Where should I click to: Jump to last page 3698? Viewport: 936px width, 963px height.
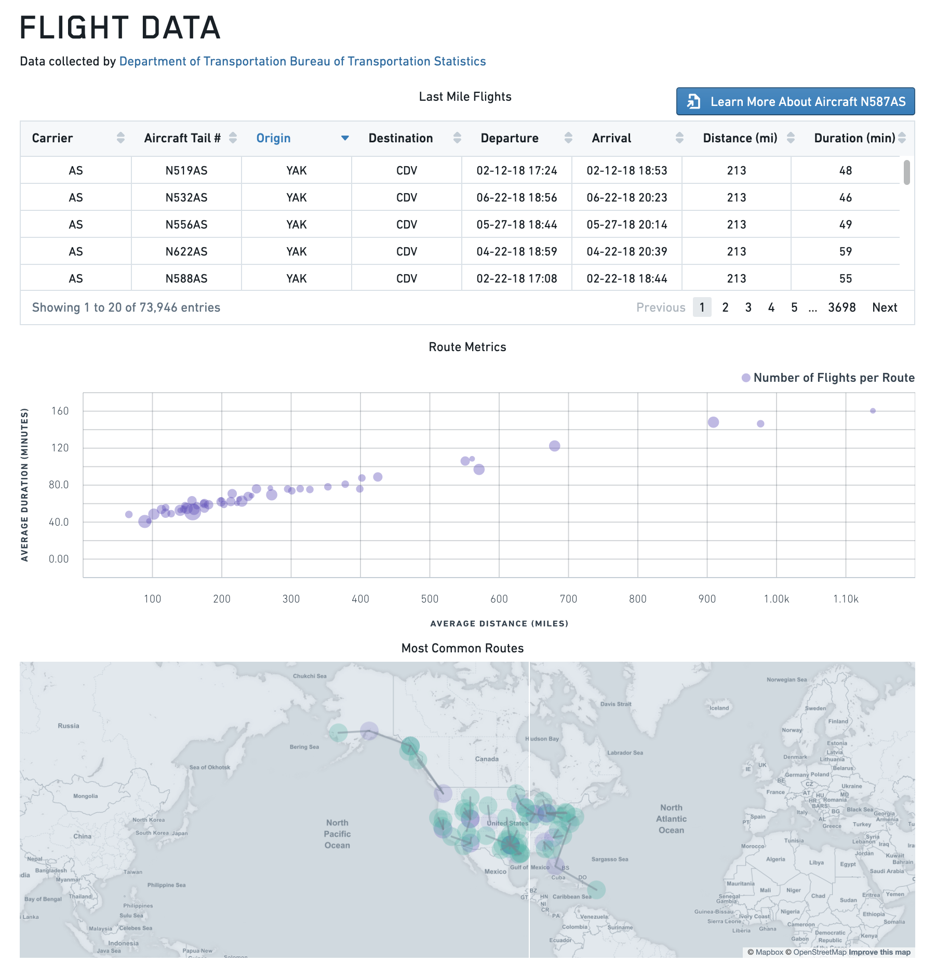[x=841, y=307]
